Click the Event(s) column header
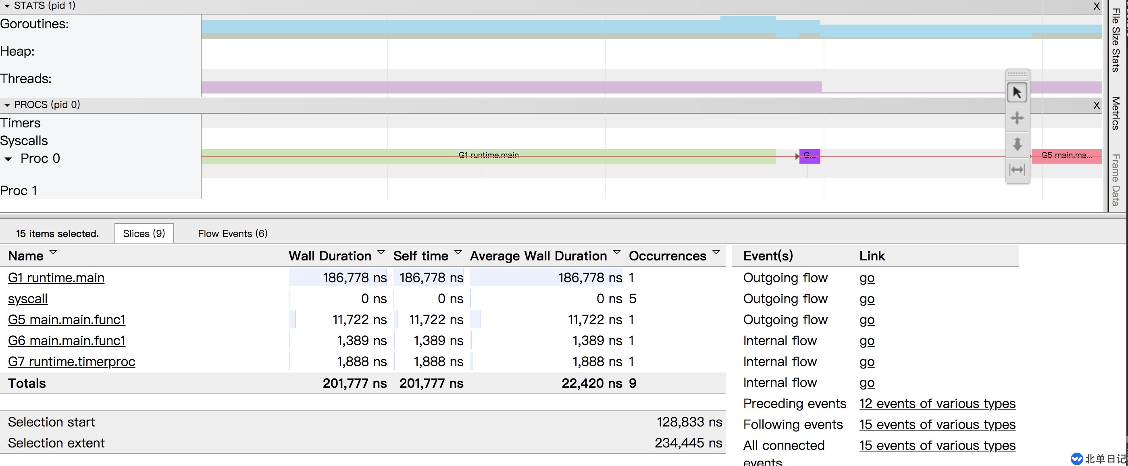 [x=768, y=256]
